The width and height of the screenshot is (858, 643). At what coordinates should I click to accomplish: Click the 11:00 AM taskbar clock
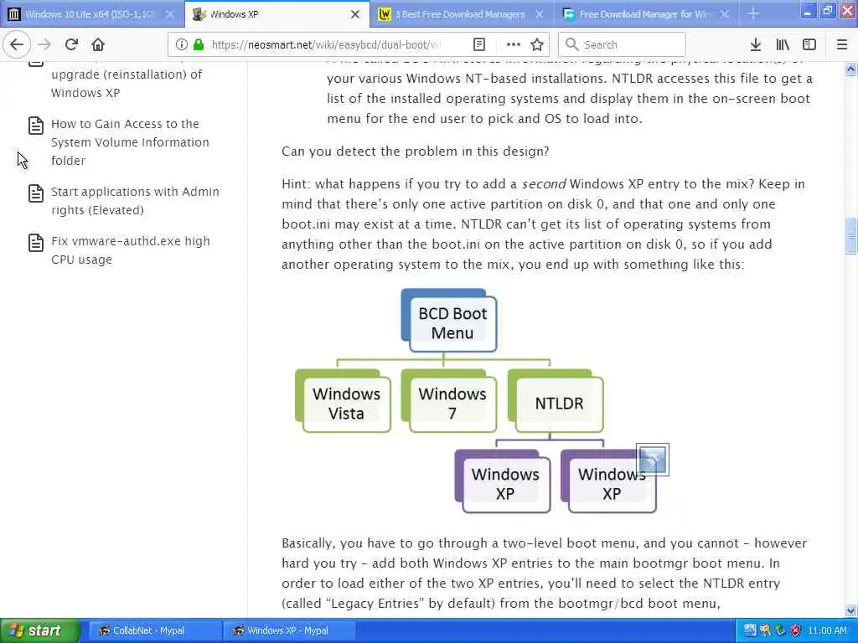pyautogui.click(x=827, y=630)
